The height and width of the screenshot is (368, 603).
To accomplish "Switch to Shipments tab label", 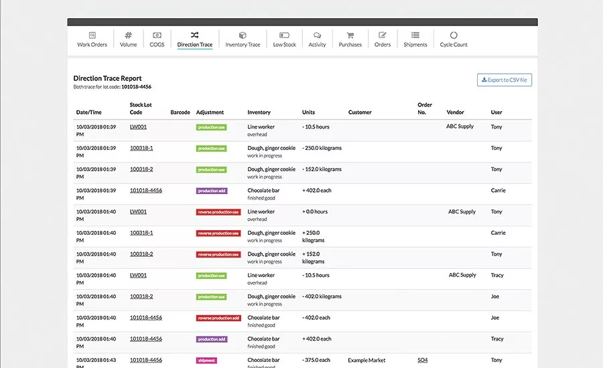I will tap(415, 45).
